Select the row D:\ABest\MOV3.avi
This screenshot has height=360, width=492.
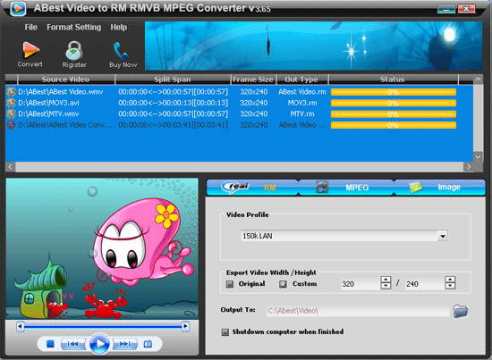239,103
